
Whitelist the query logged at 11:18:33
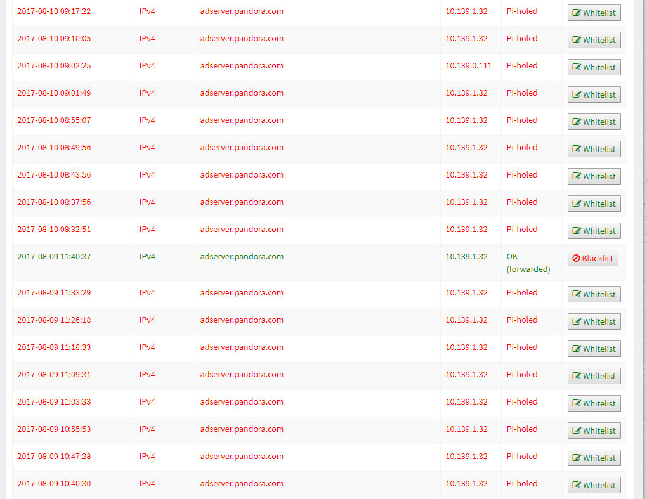point(594,349)
